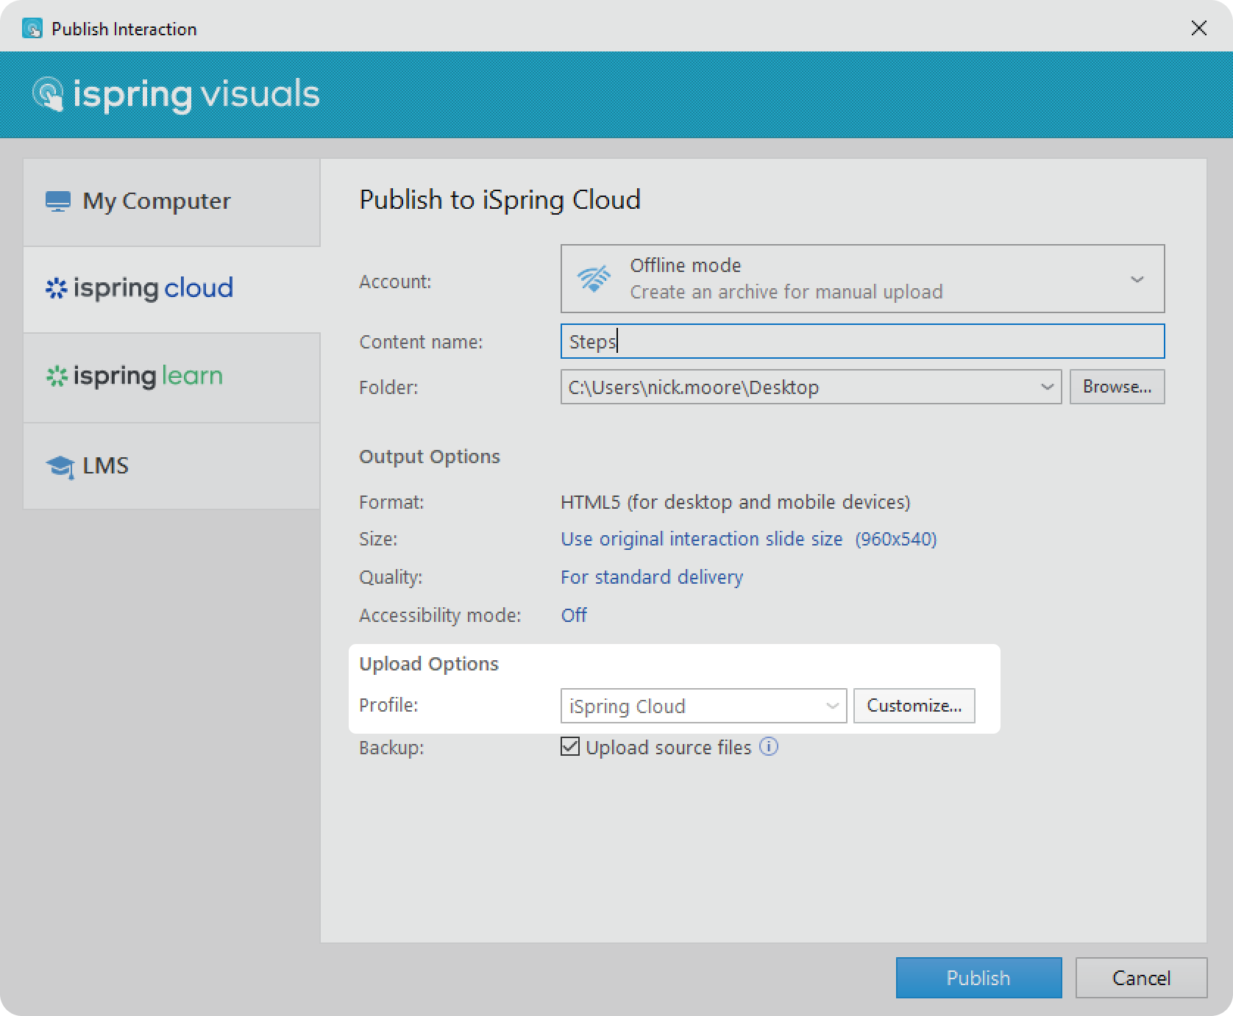1233x1016 pixels.
Task: Toggle Upload source files checkbox
Action: [570, 747]
